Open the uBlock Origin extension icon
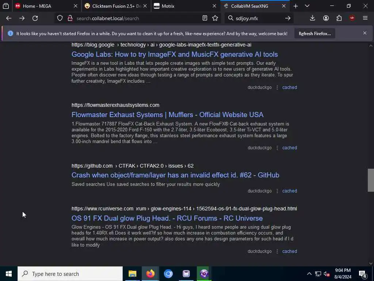This screenshot has height=281, width=374. click(352, 18)
